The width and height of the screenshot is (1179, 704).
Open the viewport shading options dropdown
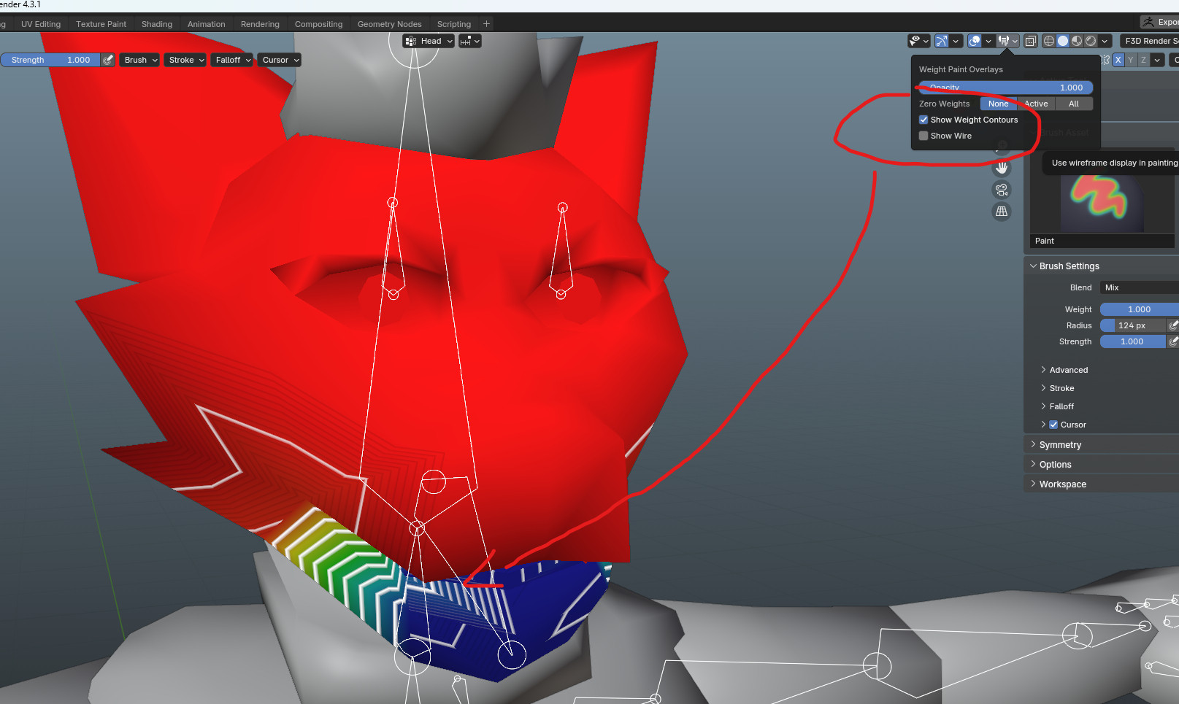click(1105, 41)
